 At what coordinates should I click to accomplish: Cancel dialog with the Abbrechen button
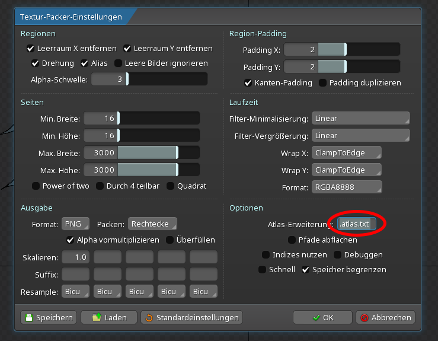[x=386, y=317]
